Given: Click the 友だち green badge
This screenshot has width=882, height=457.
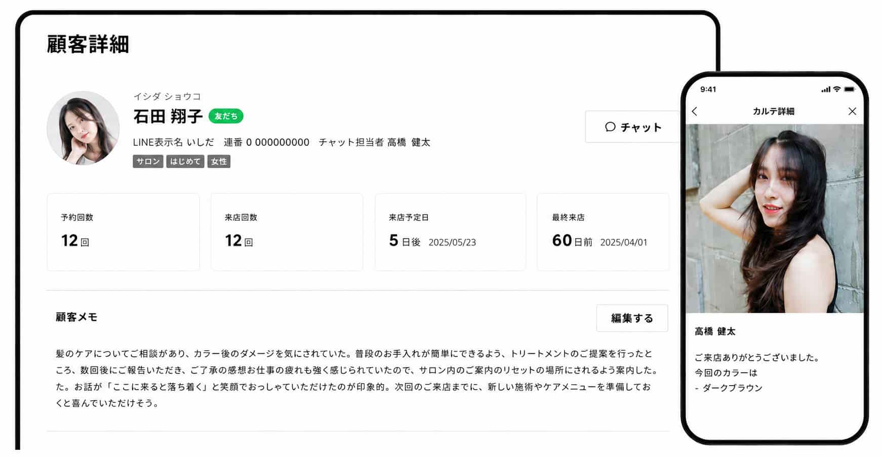Looking at the screenshot, I should (x=226, y=116).
